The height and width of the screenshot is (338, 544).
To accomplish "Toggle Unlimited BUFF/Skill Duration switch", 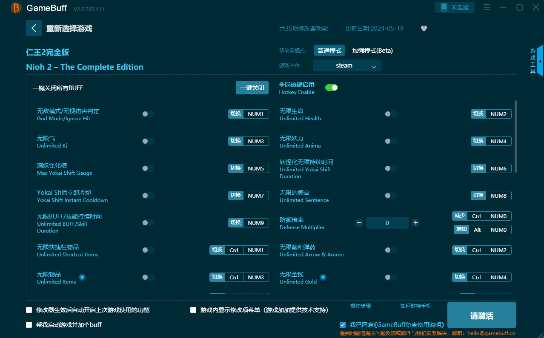I will pyautogui.click(x=148, y=223).
